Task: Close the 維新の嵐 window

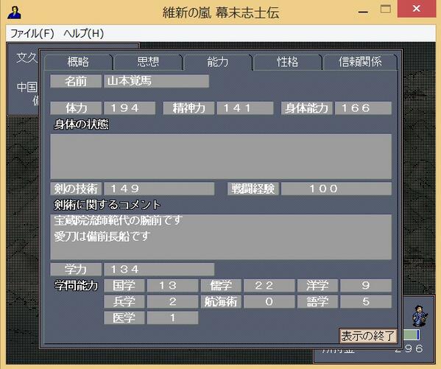Action: tap(417, 9)
